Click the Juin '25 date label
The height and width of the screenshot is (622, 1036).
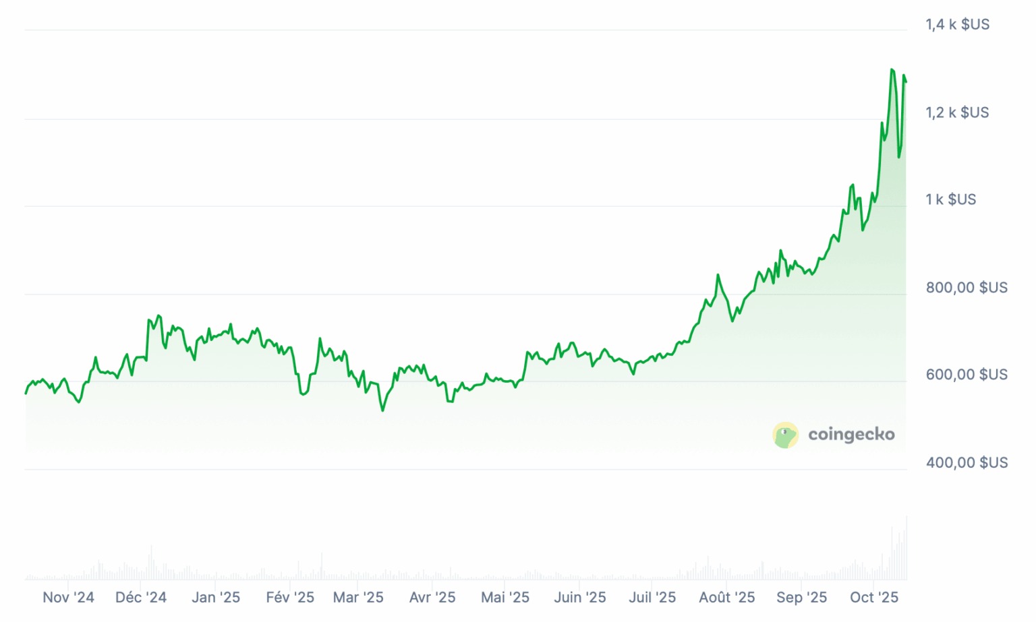pos(580,597)
